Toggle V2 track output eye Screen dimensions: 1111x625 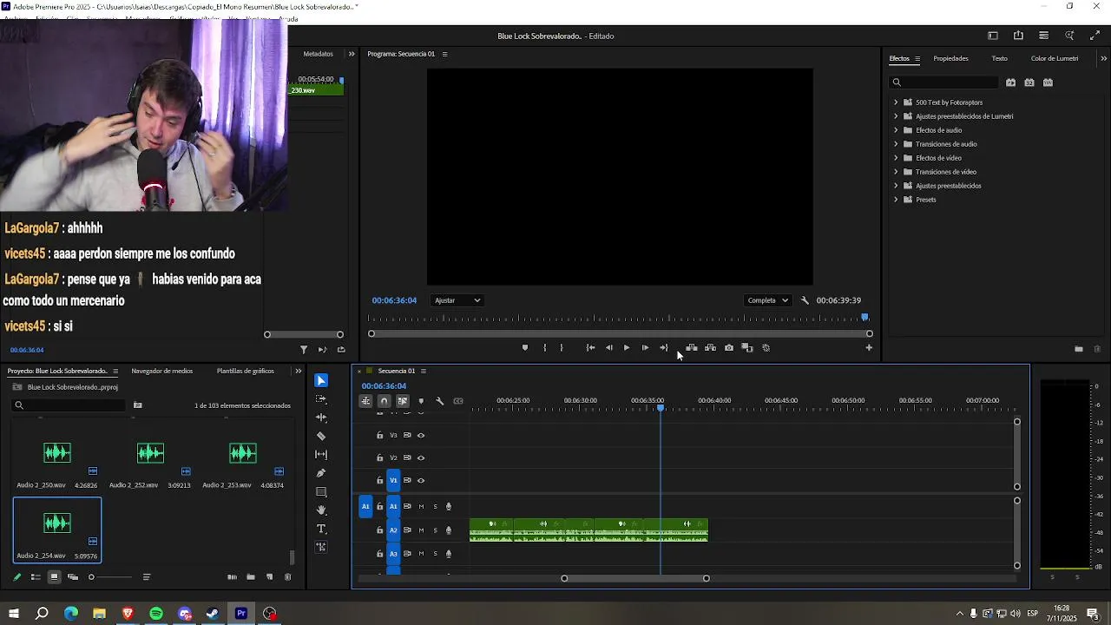421,458
